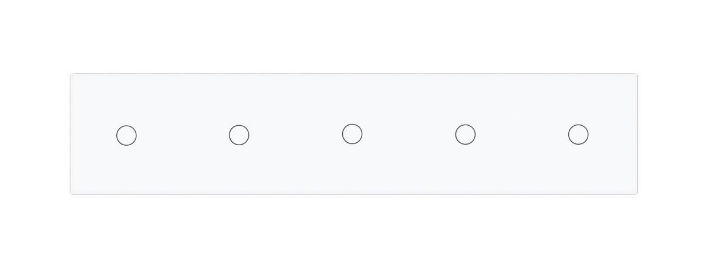Enable the circle nearest the panel's right edge
Viewport: 708px width, 268px height.
point(578,135)
